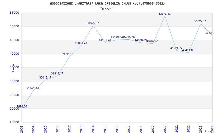Click the x-axis year 2016
Viewport: 215px width, 134px height.
(117, 129)
